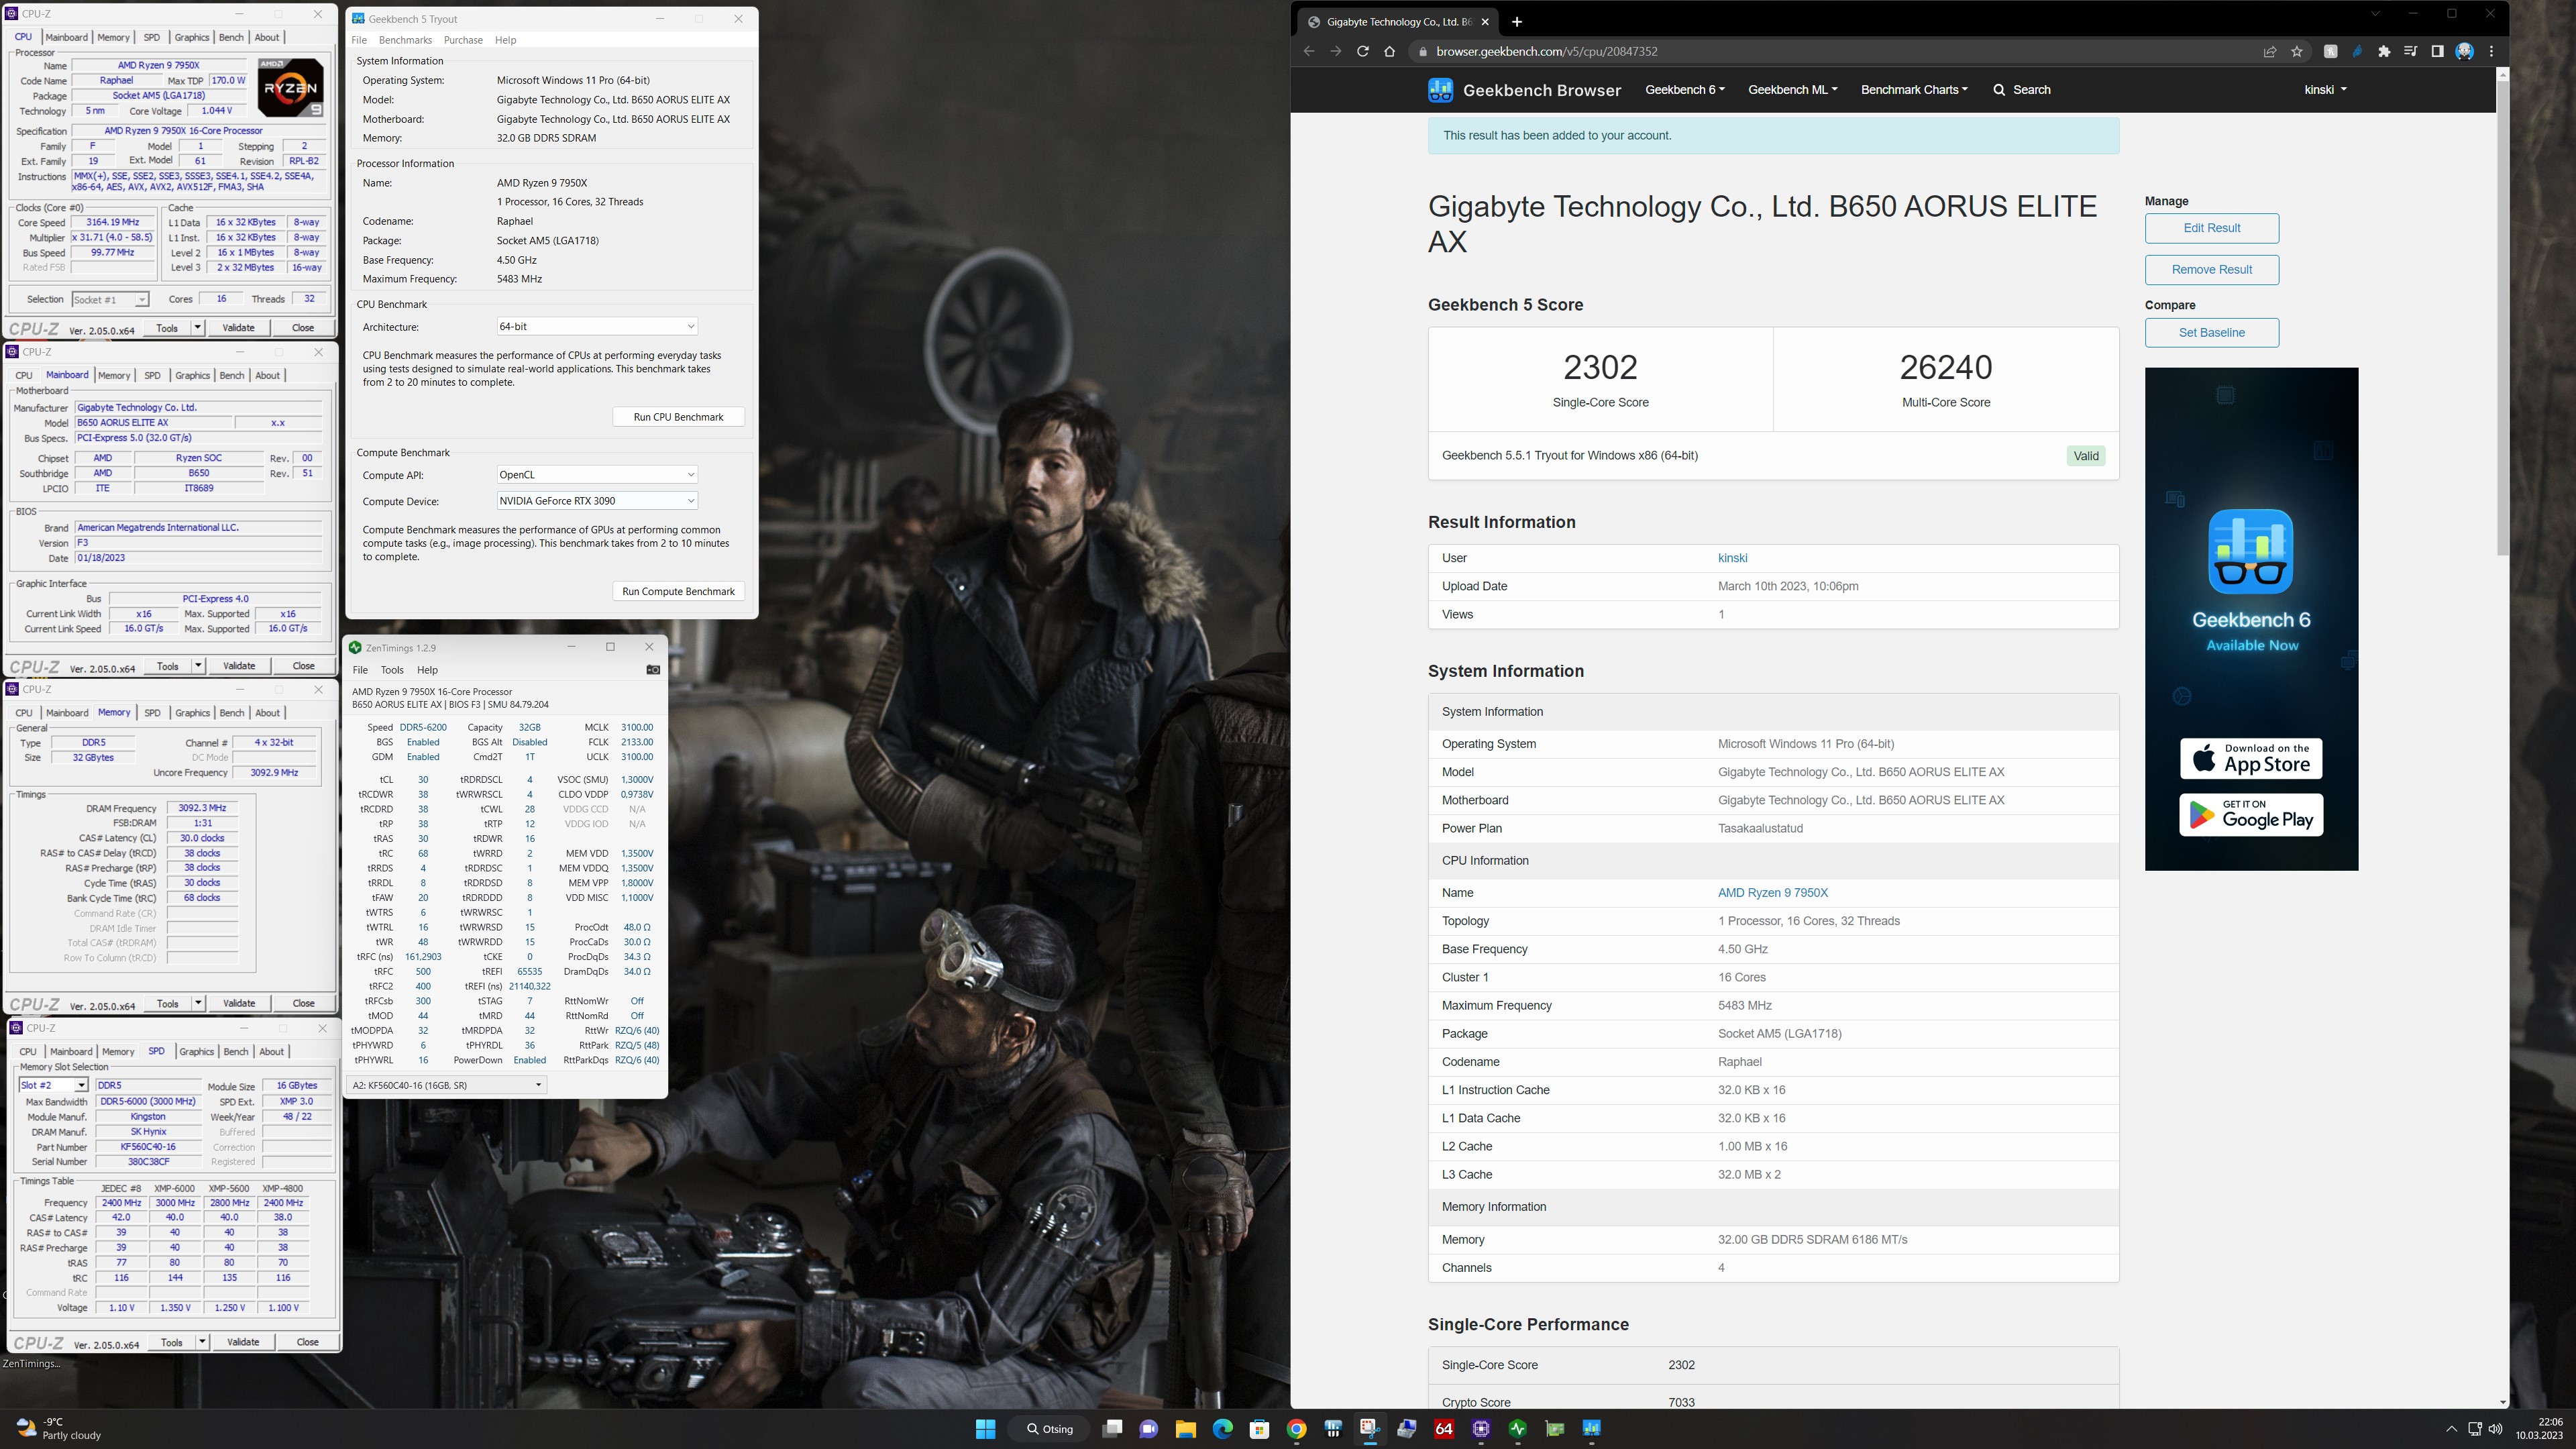
Task: Open File Explorer from the taskbar
Action: 1186,1429
